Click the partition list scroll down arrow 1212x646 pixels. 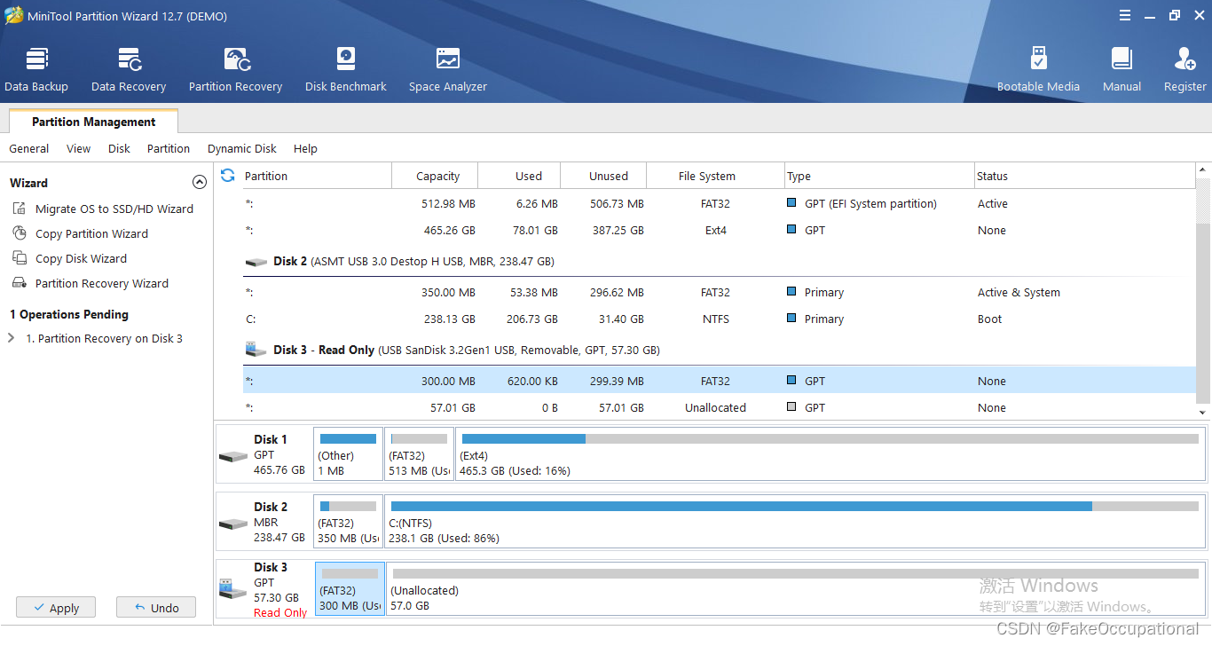click(x=1203, y=413)
